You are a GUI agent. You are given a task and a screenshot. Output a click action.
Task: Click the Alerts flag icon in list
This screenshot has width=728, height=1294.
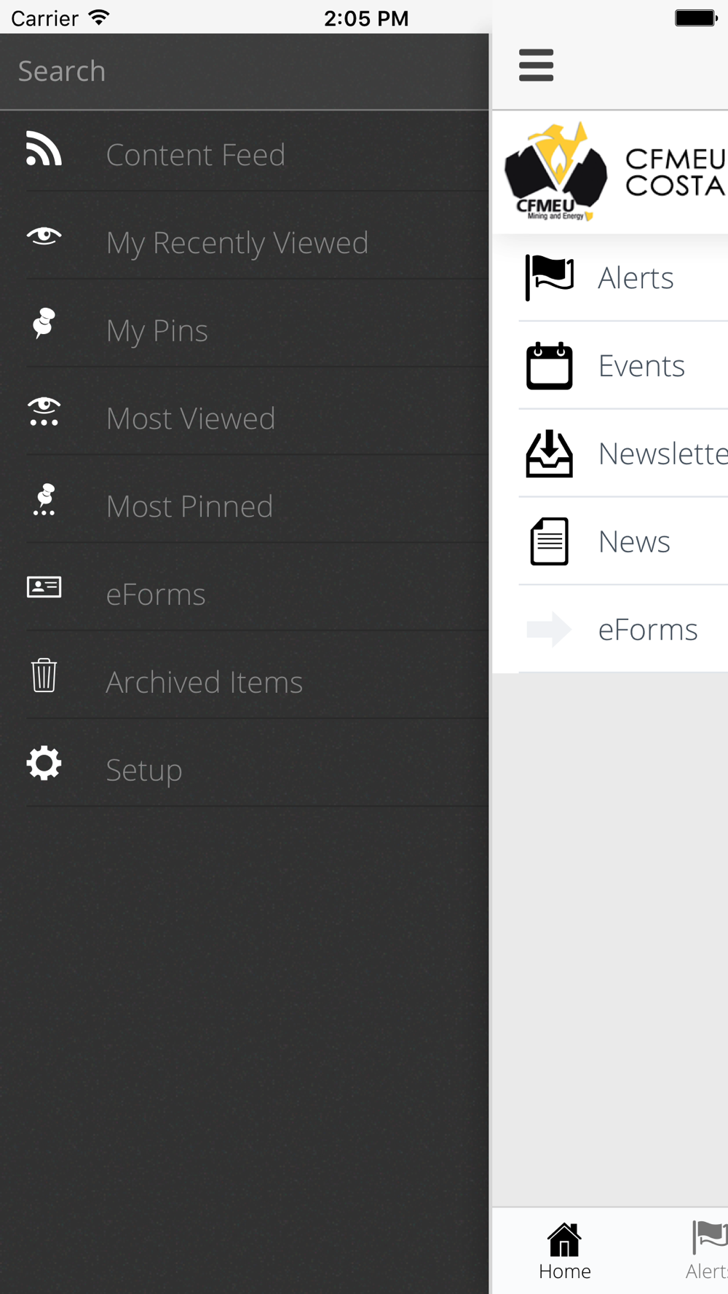click(x=550, y=277)
